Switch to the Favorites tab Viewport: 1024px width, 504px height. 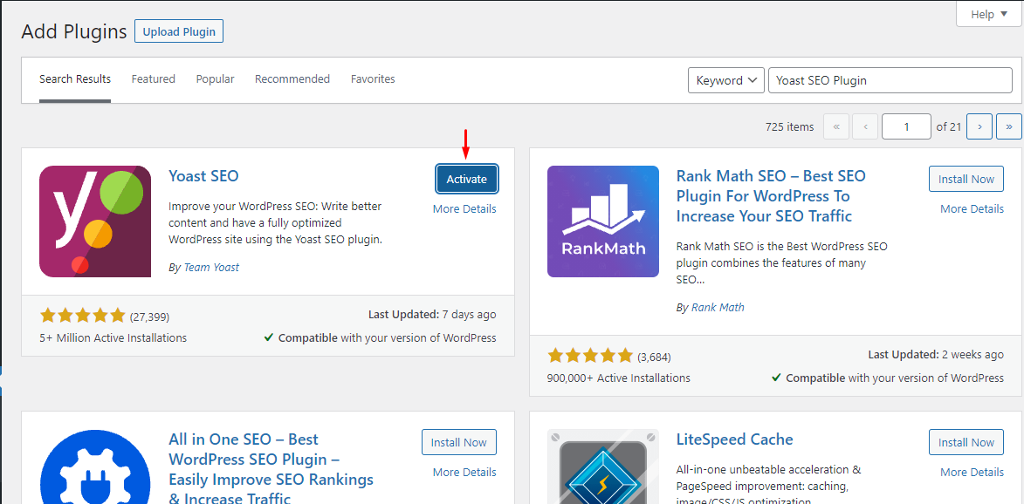coord(373,78)
